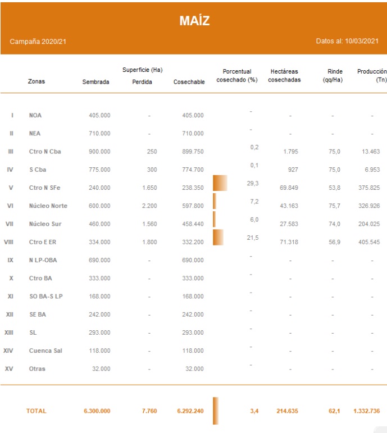Click the Cosechable column header
The image size is (387, 433).
pos(189,82)
